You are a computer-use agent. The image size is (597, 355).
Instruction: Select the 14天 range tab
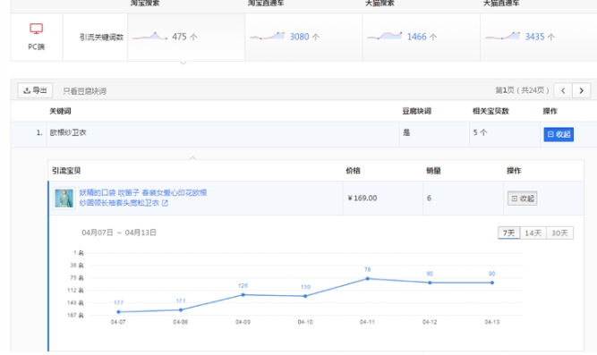coord(533,232)
